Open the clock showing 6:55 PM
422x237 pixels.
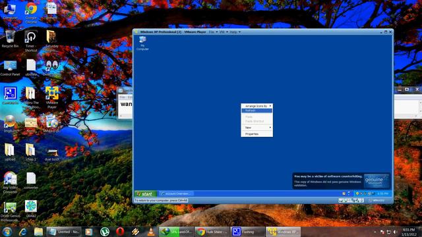point(409,232)
